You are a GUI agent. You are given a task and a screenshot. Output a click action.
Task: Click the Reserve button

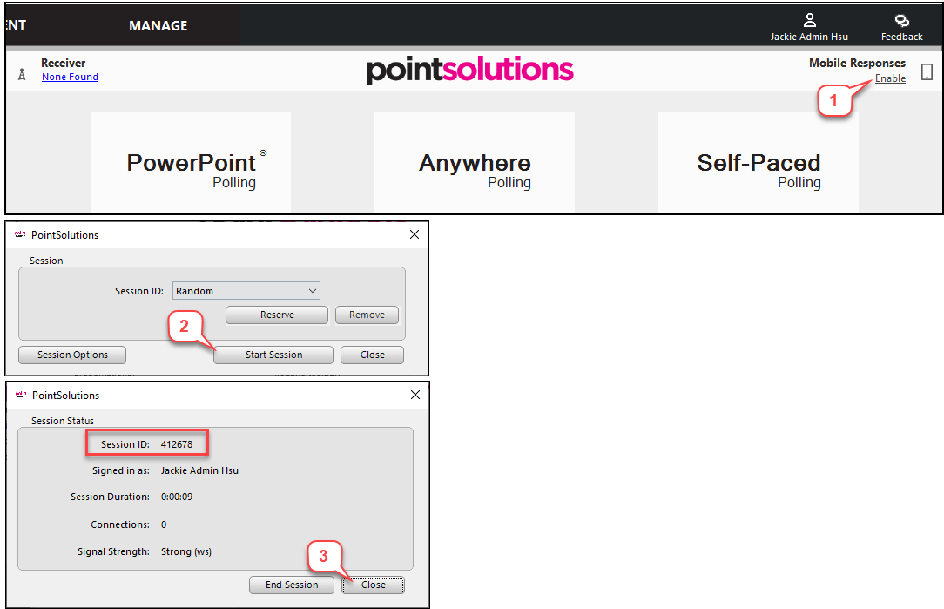click(277, 315)
